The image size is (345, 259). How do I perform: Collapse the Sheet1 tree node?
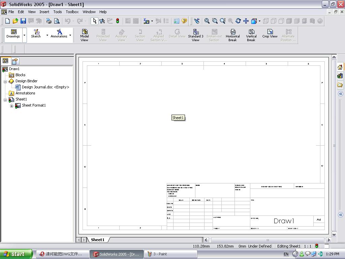pos(5,100)
